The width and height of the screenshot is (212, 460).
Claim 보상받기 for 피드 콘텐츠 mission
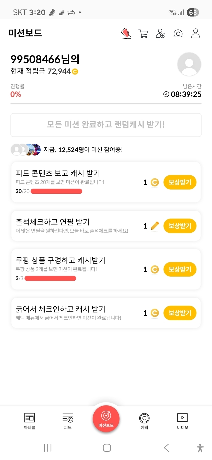pyautogui.click(x=180, y=182)
